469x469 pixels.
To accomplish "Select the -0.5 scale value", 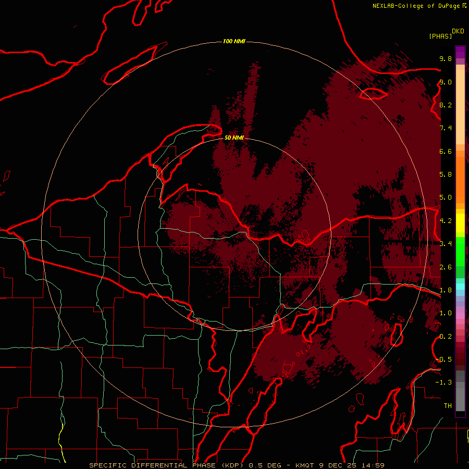I will click(443, 360).
